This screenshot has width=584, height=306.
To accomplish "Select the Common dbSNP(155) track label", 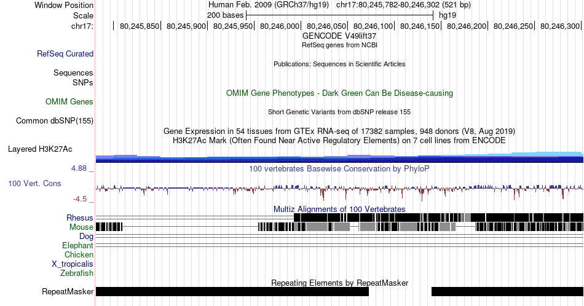I will tap(54, 120).
